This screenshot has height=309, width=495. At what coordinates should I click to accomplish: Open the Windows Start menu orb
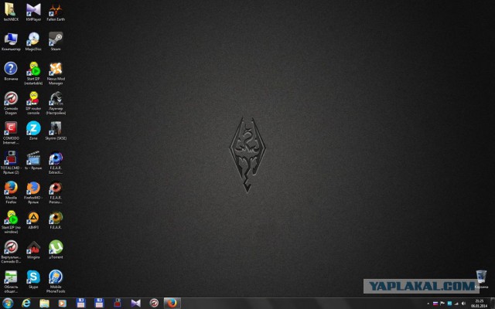(x=7, y=303)
